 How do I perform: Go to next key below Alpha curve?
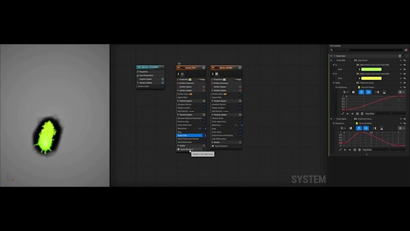coord(352,114)
